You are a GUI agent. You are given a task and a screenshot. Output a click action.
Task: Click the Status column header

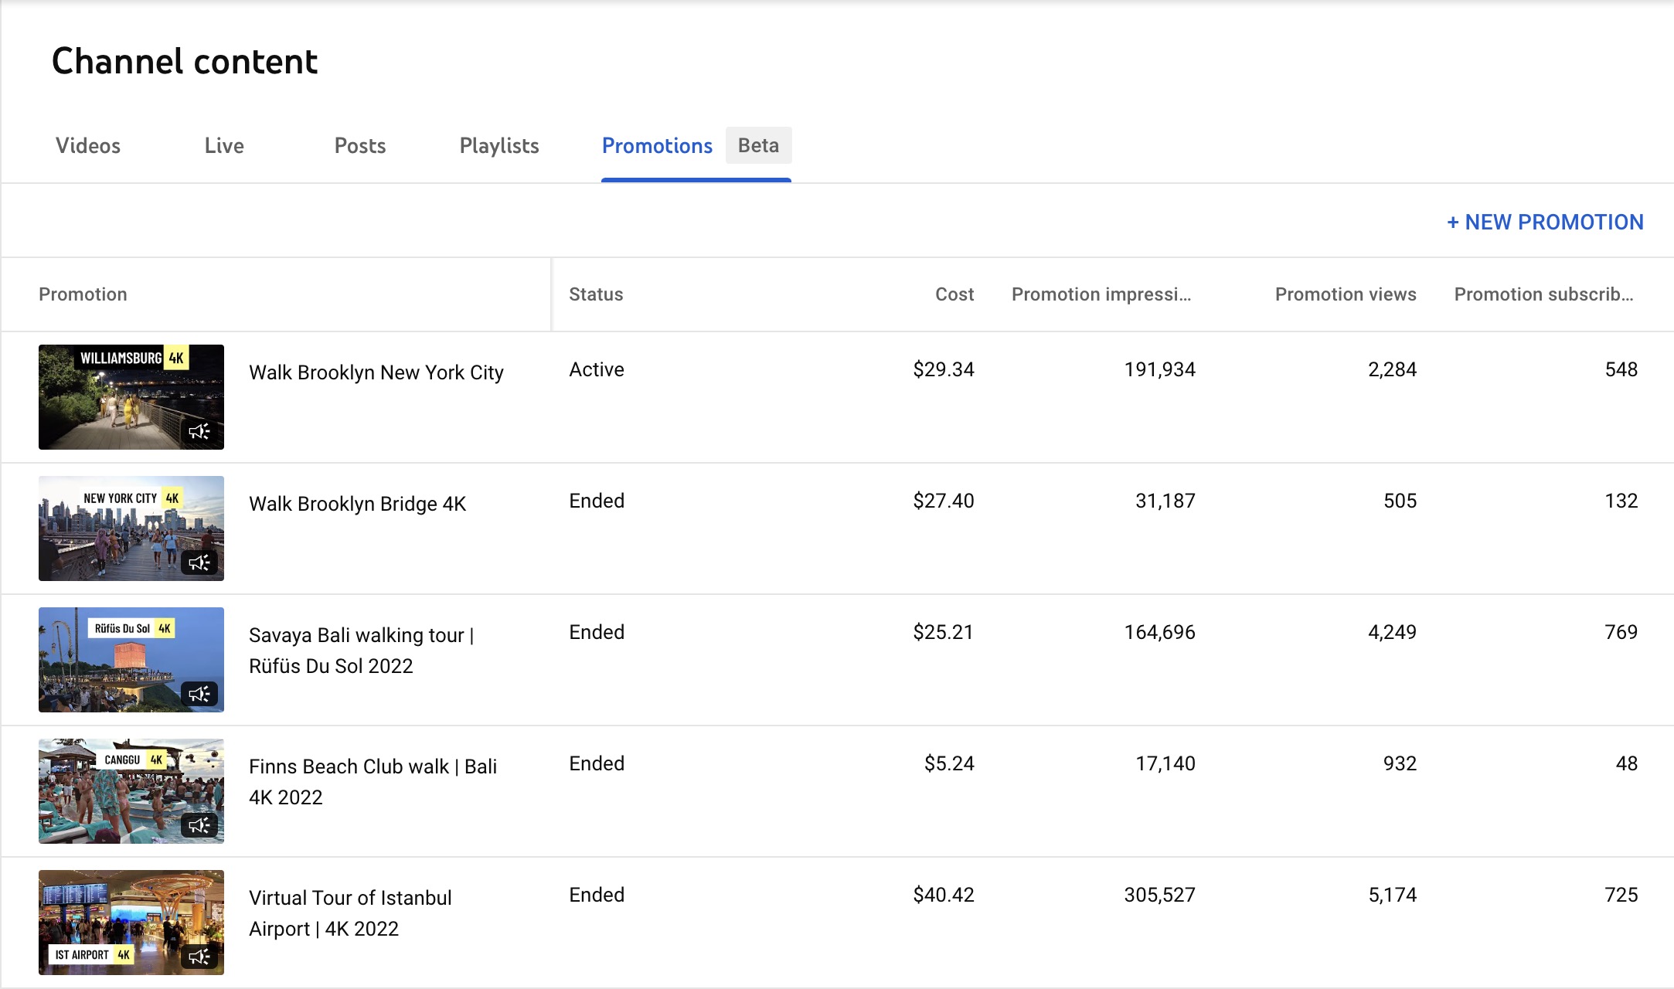pyautogui.click(x=595, y=294)
